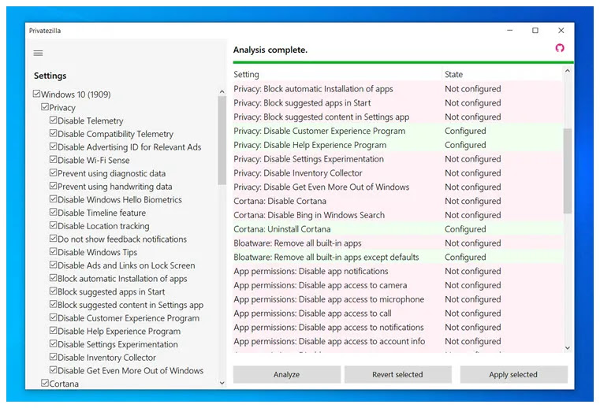Open the hamburger menu icon
Image resolution: width=600 pixels, height=408 pixels.
pyautogui.click(x=38, y=53)
